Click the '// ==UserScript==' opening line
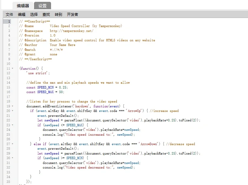Viewport: 248px width, 185px height. pyautogui.click(x=34, y=21)
